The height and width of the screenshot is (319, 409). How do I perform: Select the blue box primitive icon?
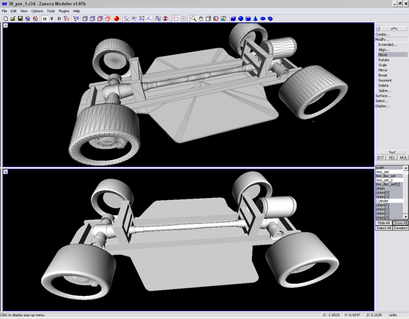(x=234, y=19)
